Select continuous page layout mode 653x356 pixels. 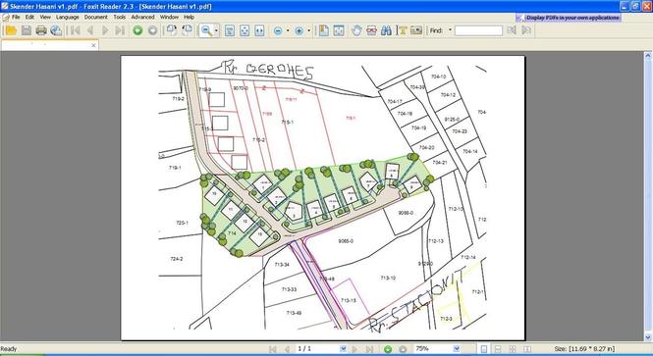(x=498, y=349)
